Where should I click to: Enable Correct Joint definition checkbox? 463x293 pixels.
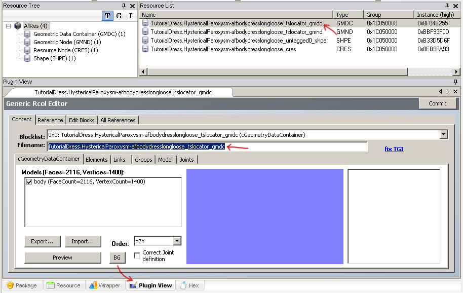[x=137, y=255]
